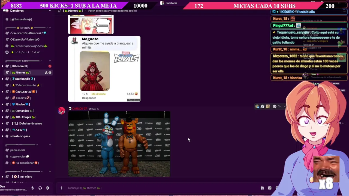This screenshot has width=349, height=196.
Task: Open the GIF picker icon
Action: tap(270, 188)
